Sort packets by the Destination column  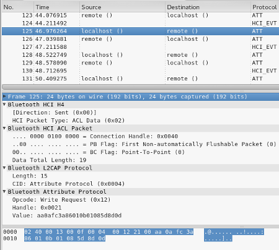(208, 7)
